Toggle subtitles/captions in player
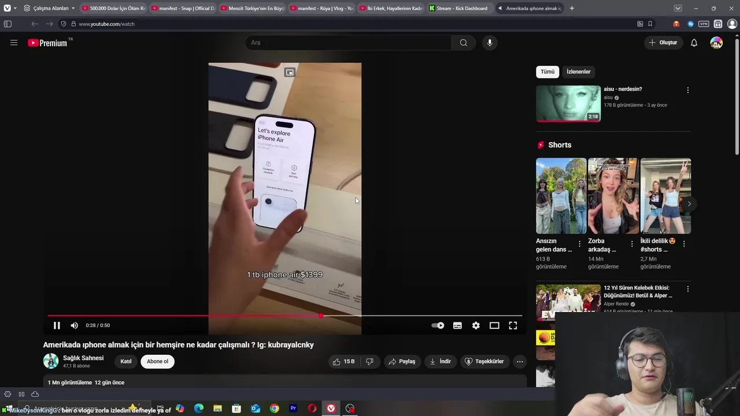This screenshot has height=416, width=740. click(x=457, y=325)
